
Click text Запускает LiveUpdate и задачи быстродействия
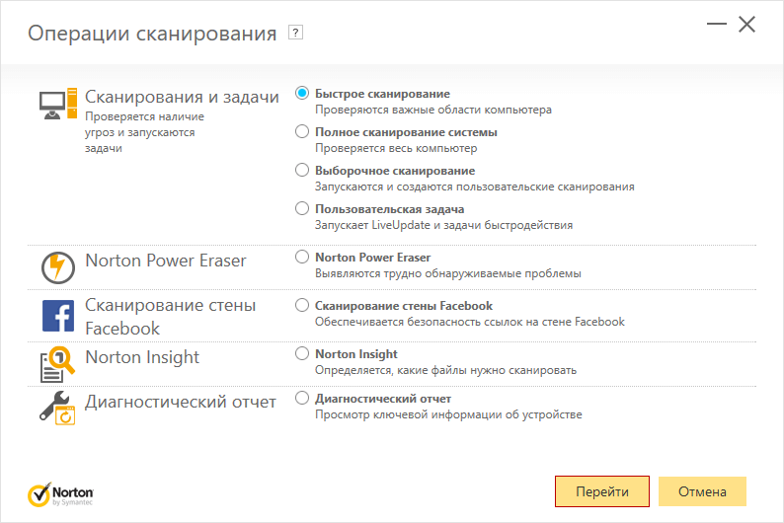click(x=444, y=225)
